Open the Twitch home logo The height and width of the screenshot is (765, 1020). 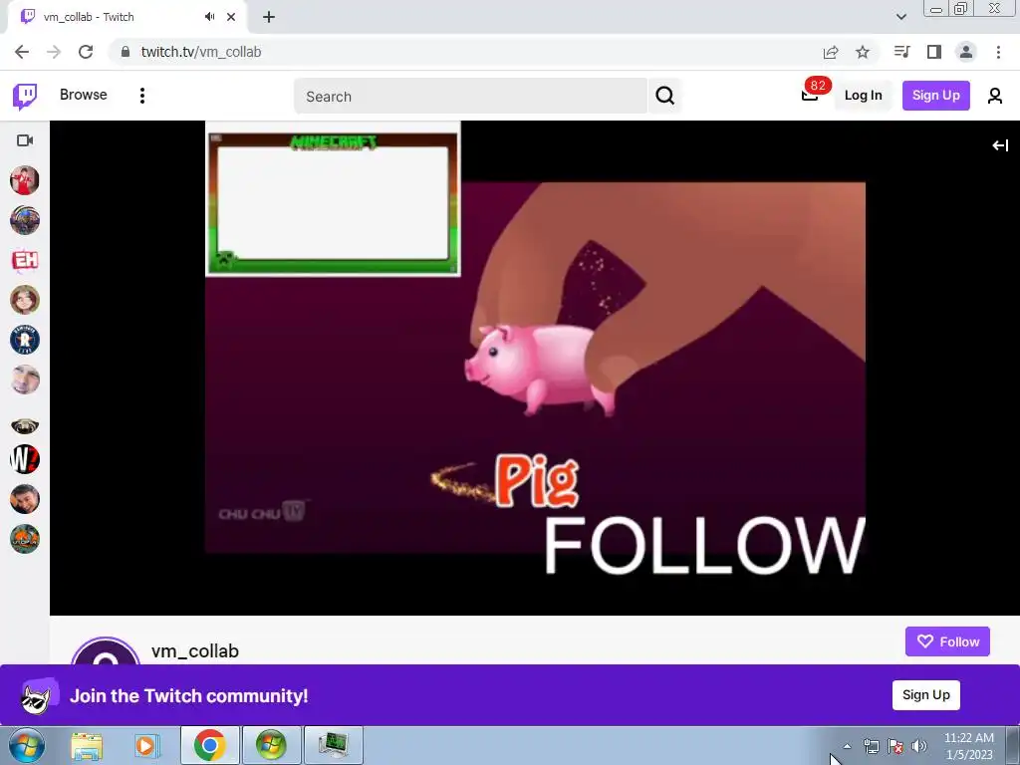coord(25,97)
